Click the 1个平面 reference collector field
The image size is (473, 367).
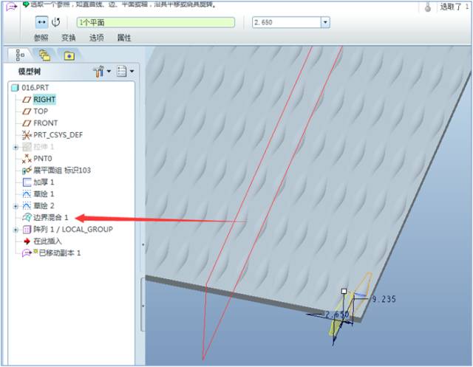pos(155,23)
